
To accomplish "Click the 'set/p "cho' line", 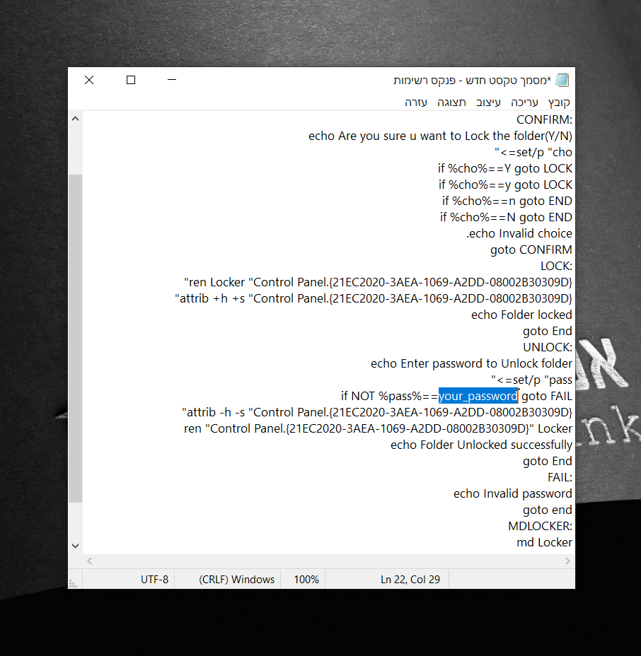I will 533,152.
